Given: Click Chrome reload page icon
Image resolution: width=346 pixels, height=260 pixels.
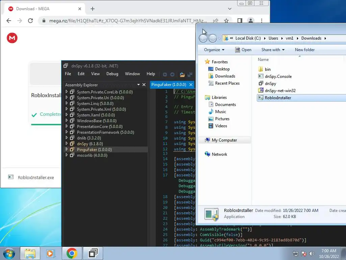Looking at the screenshot, I should tap(30, 21).
